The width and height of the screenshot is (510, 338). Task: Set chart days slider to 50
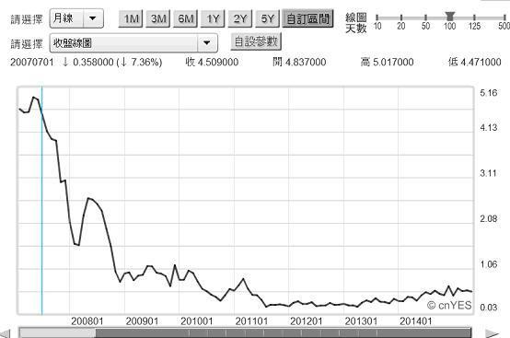425,18
